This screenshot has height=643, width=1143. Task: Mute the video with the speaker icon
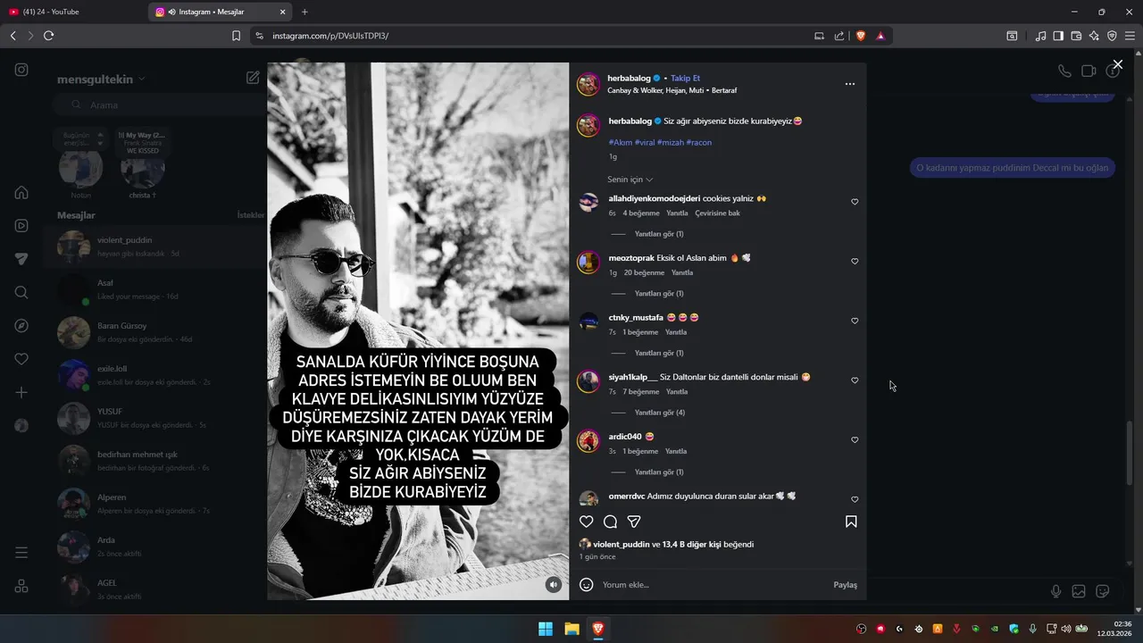pos(554,585)
